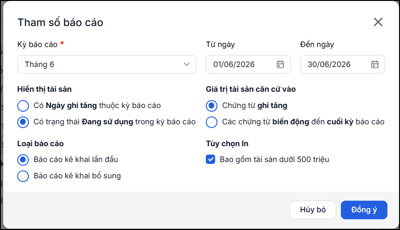Focus the Đến ngày field showing 30/06/2026
Screen dimensions: 400x230
(343, 64)
